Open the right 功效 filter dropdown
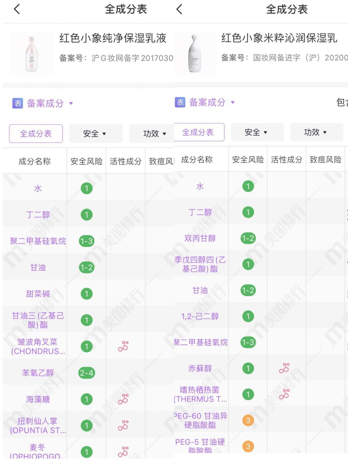The image size is (348, 464). 317,132
